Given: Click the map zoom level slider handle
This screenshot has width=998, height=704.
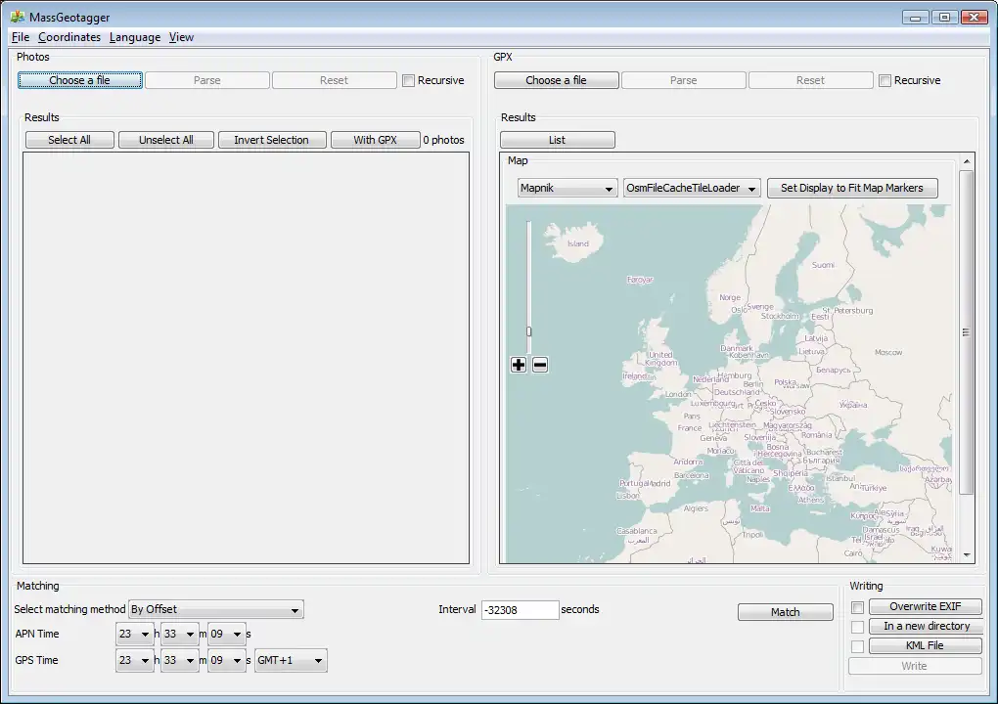Looking at the screenshot, I should [x=529, y=331].
